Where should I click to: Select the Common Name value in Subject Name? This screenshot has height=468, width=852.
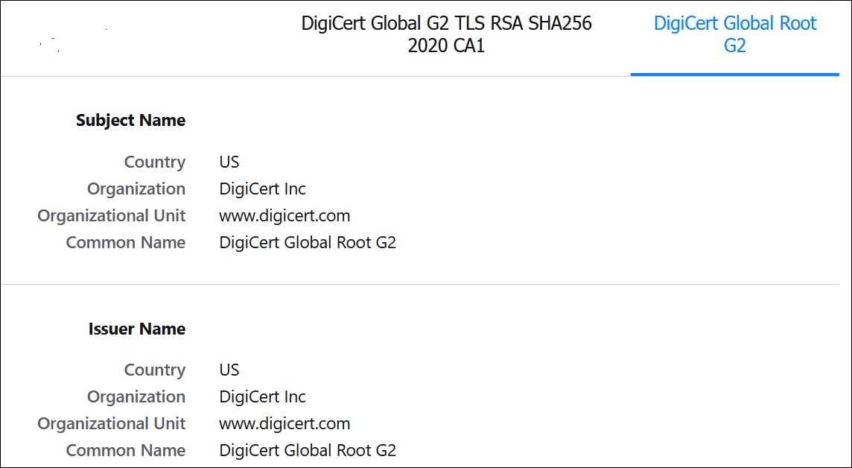[308, 242]
